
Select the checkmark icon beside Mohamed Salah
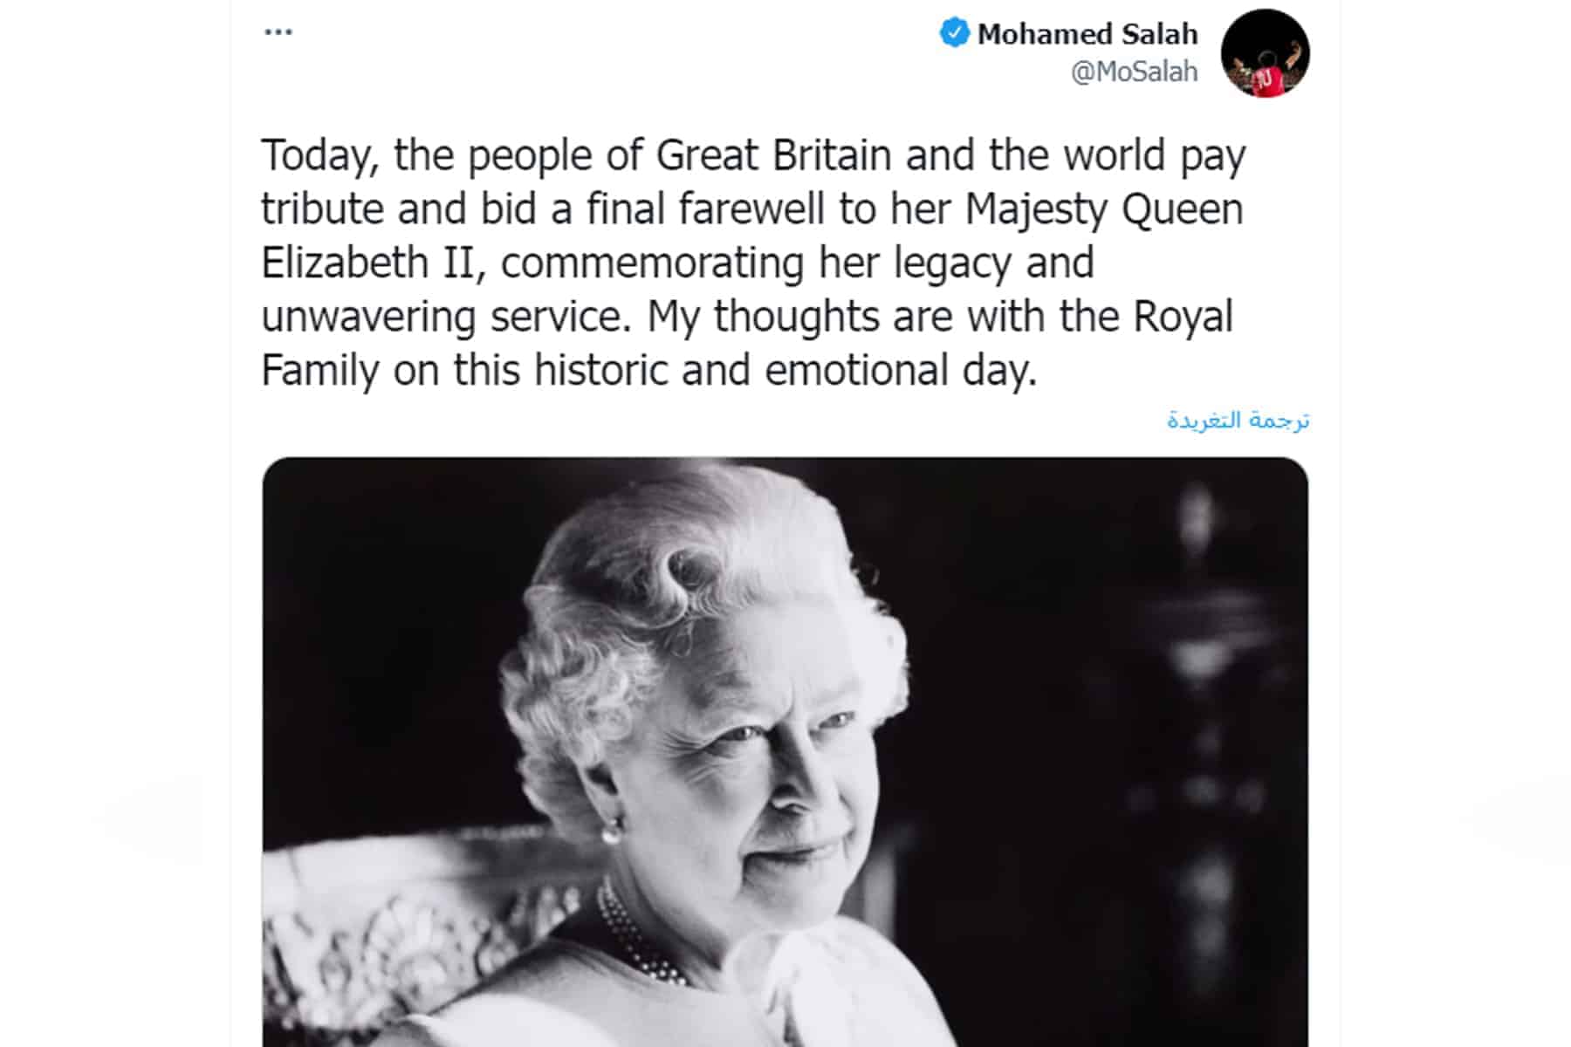(x=954, y=33)
